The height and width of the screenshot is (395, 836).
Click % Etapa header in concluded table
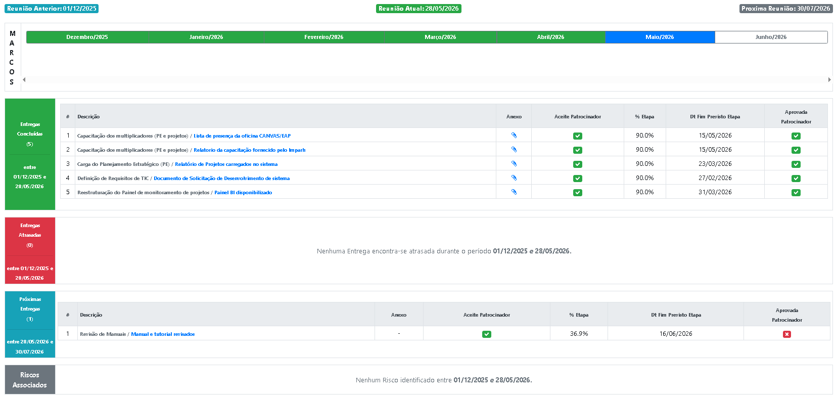pyautogui.click(x=644, y=117)
